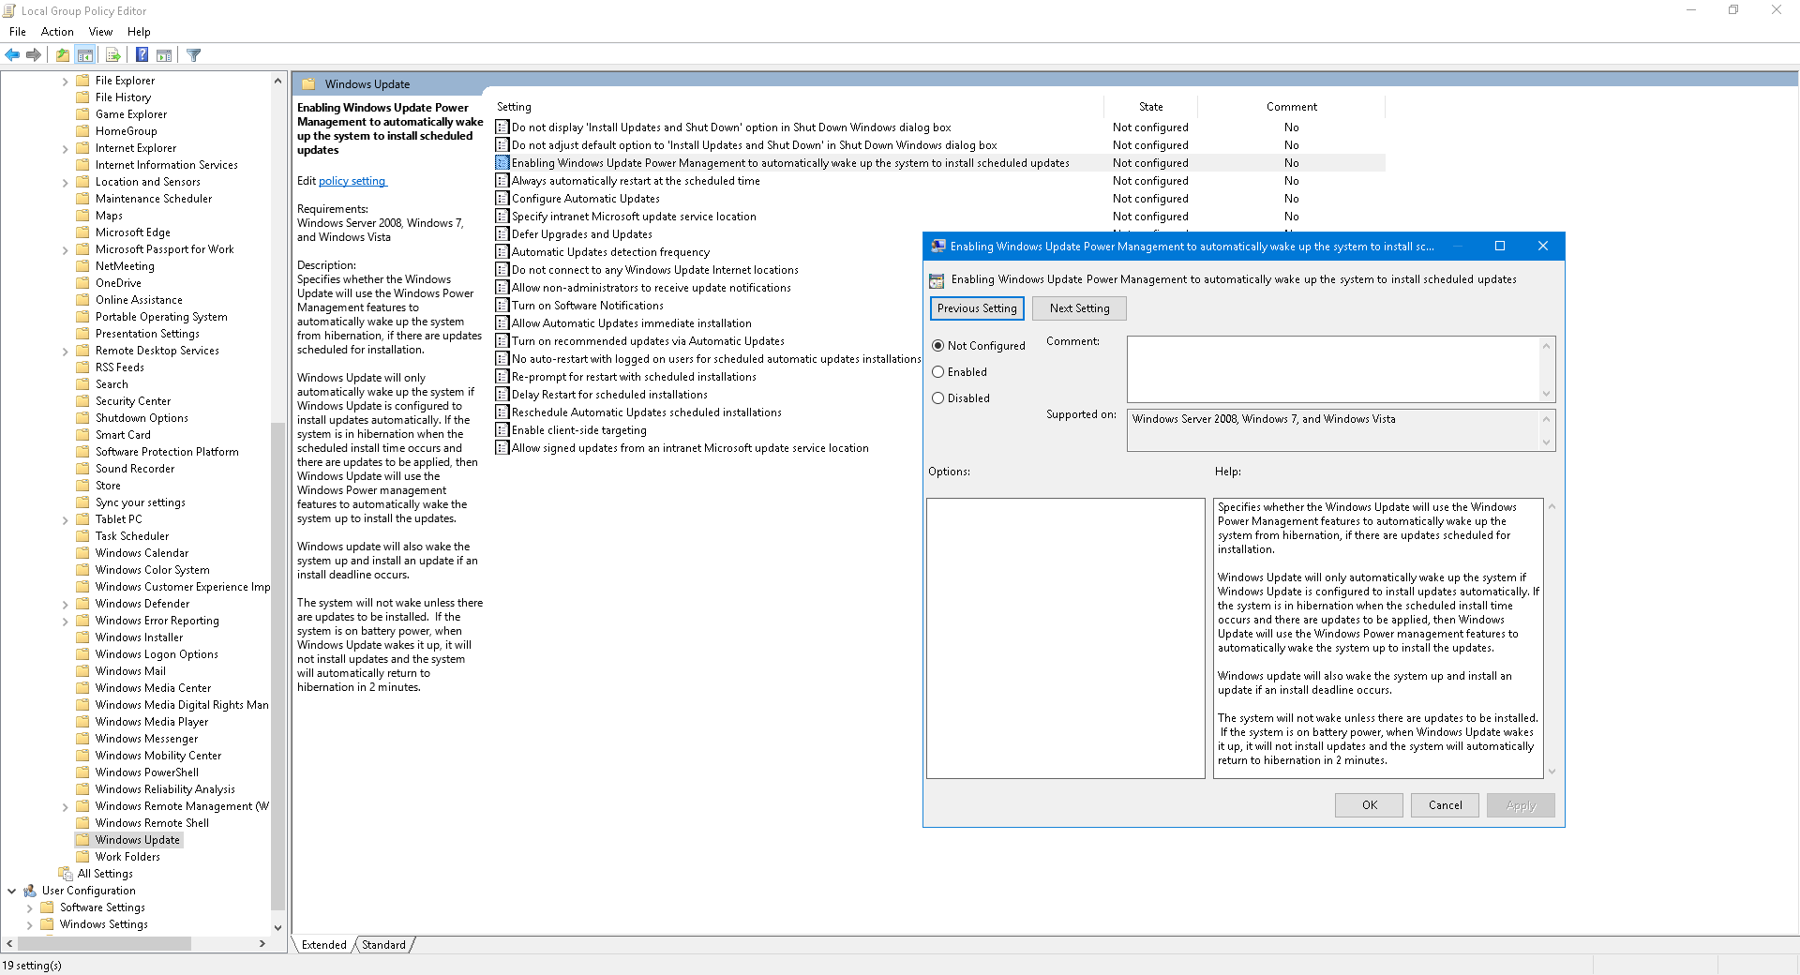Click policy icon for Automatic Updates detection frequency

[502, 252]
